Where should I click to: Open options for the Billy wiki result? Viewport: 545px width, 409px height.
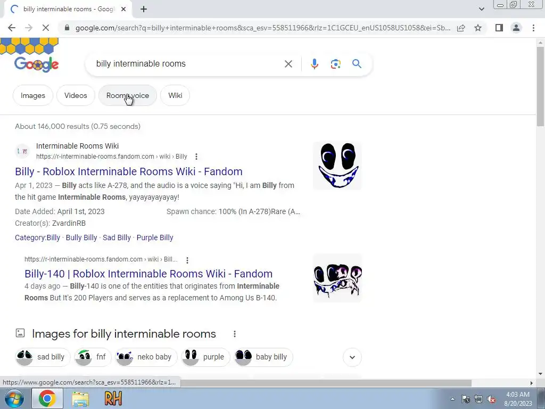(196, 157)
